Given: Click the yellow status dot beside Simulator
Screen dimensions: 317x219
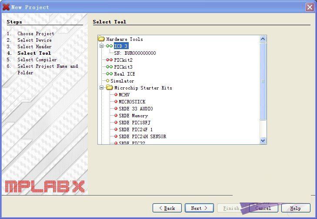Looking at the screenshot, I should click(107, 81).
